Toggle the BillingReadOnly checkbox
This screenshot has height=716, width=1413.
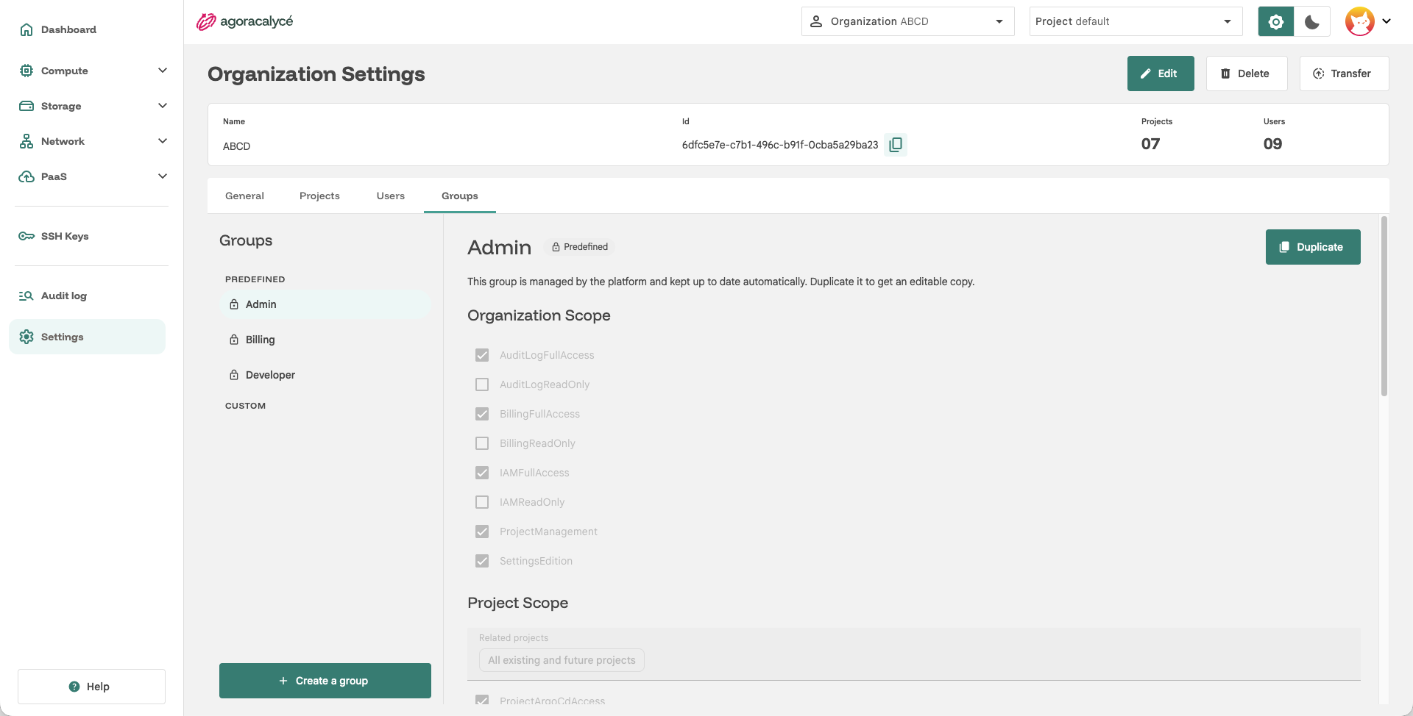click(482, 443)
